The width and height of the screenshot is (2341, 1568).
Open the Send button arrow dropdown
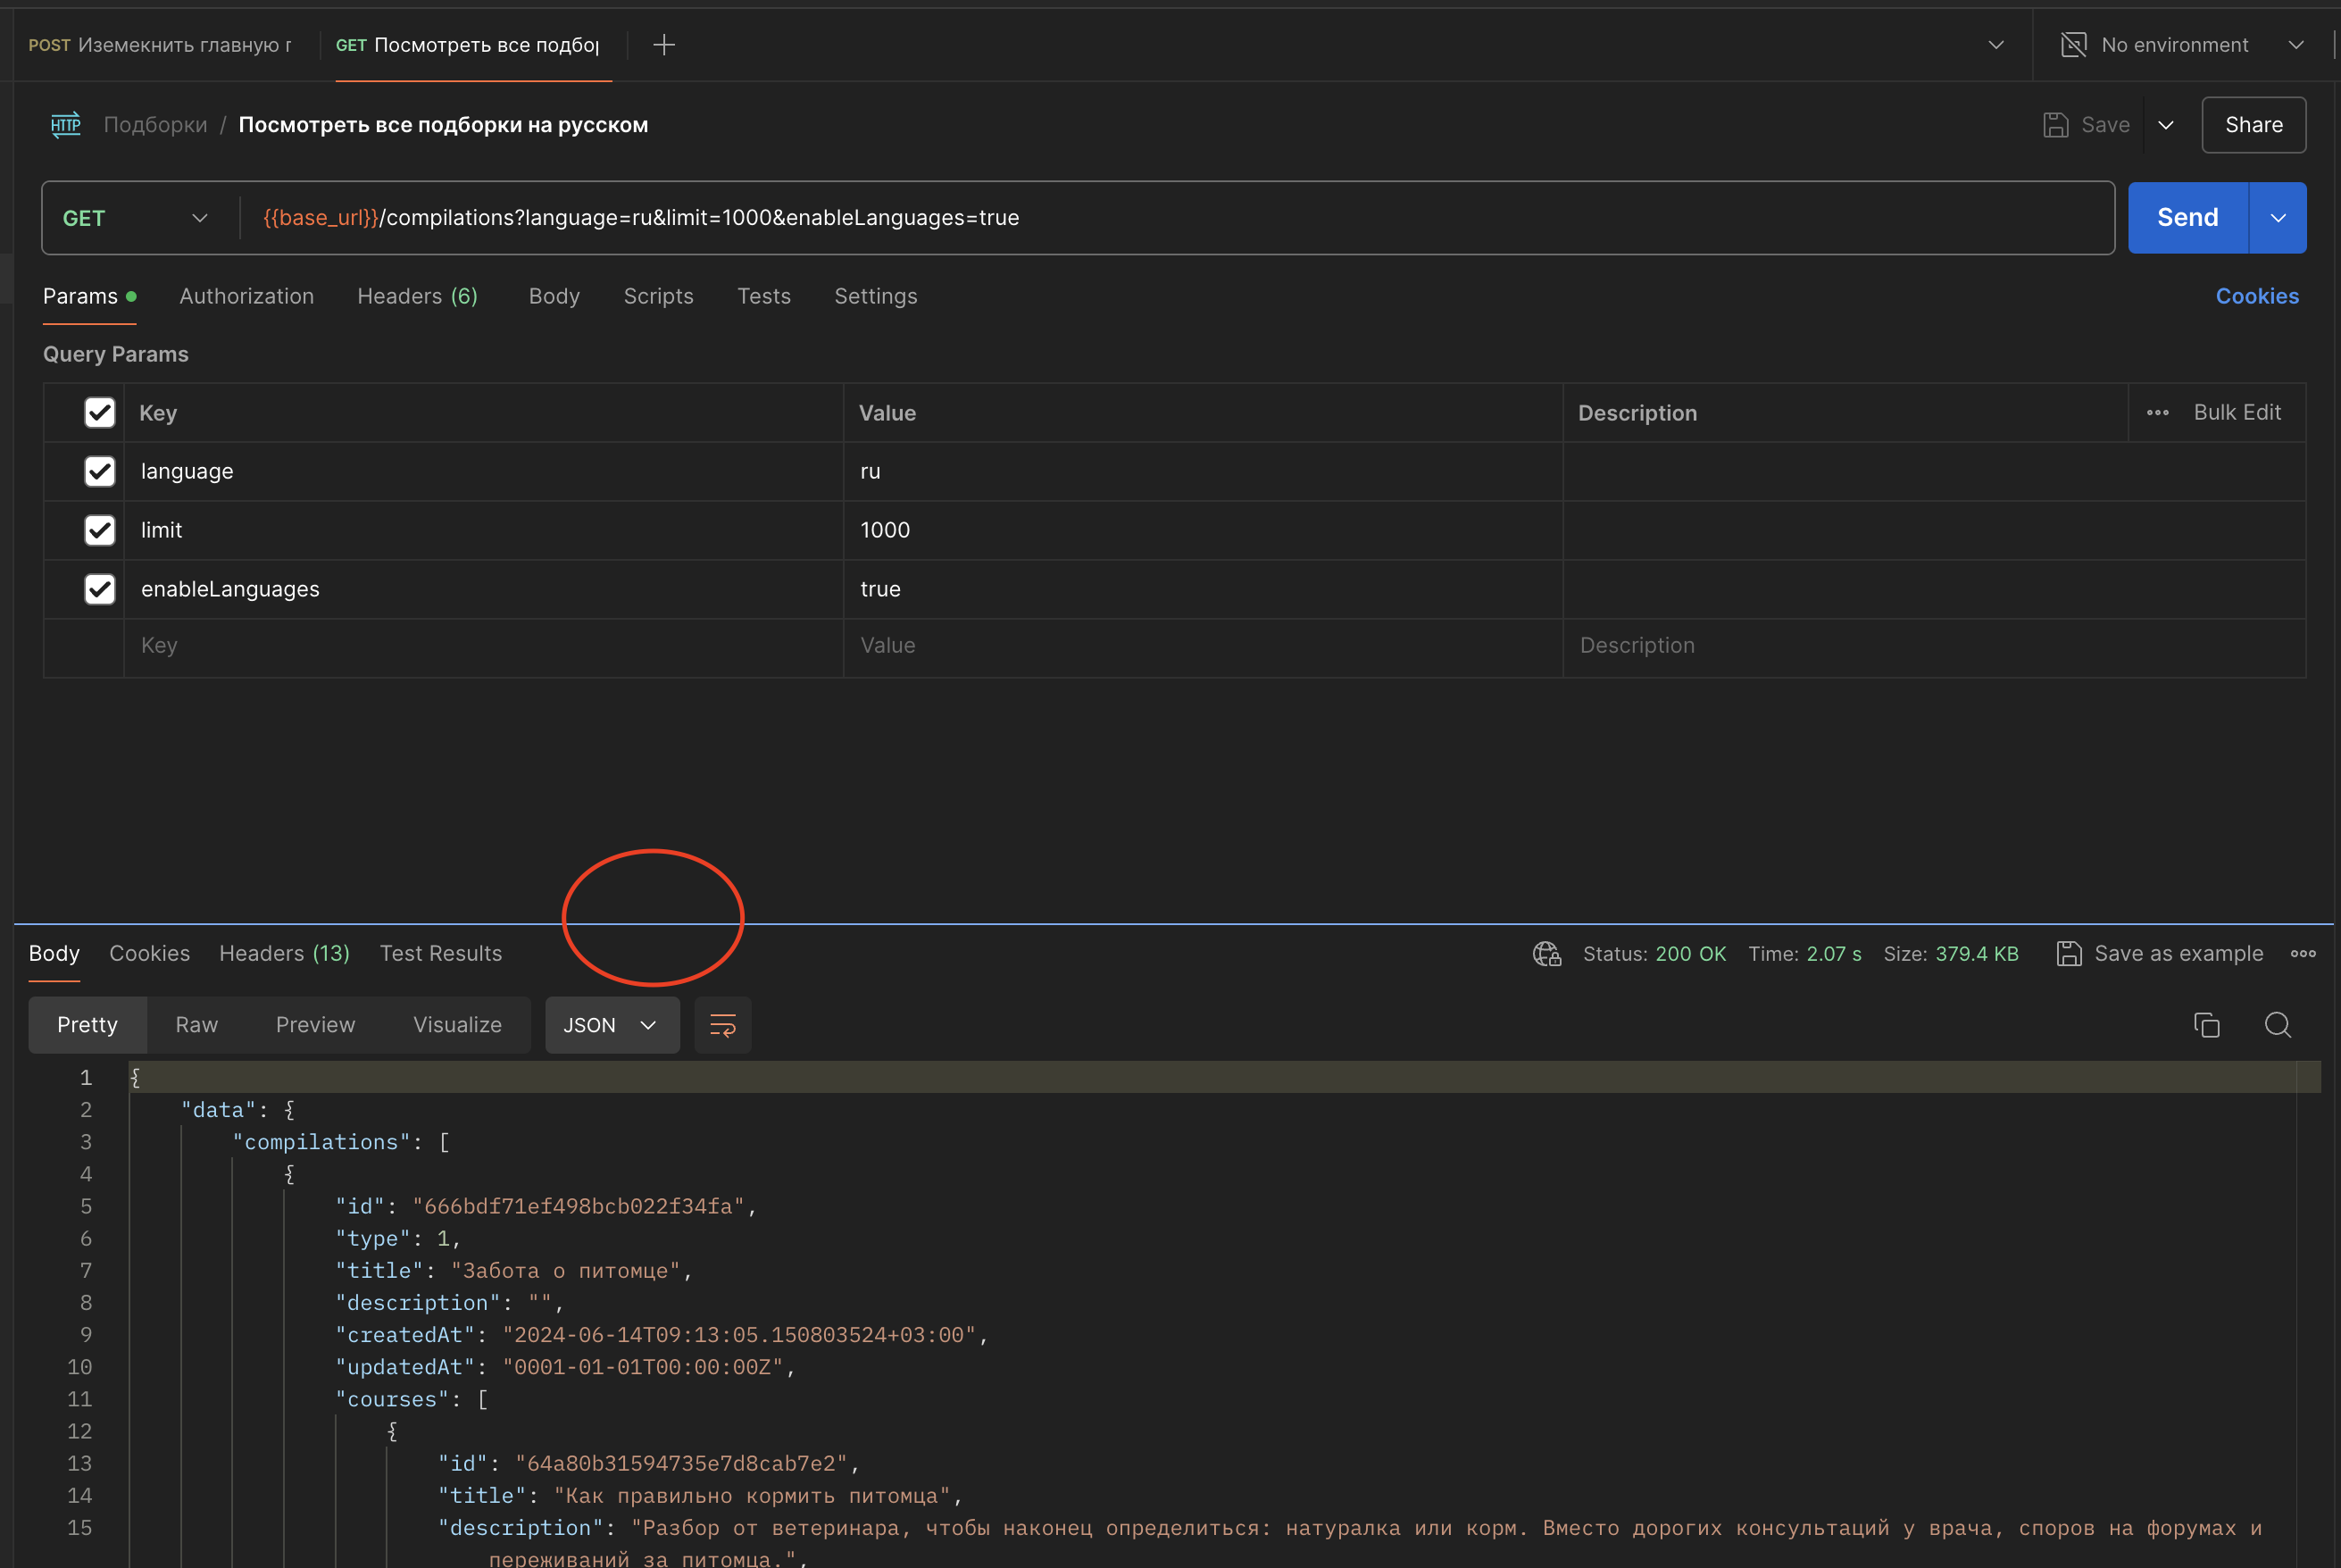coord(2278,218)
